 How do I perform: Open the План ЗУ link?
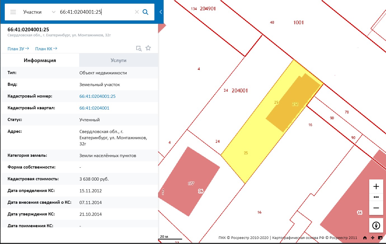(18, 49)
